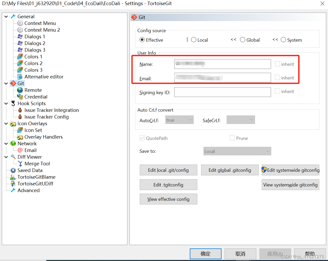Click the Dialogs 2 windows icon
Viewport: 328px width, 261px height.
[20, 43]
